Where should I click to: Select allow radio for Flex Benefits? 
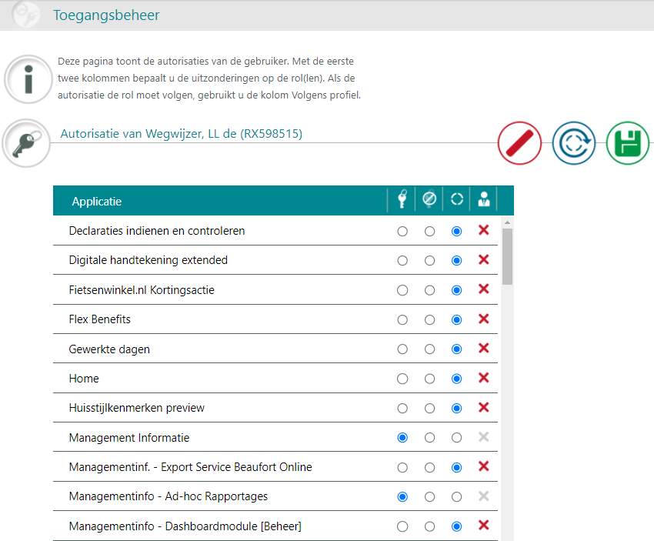[x=402, y=320]
